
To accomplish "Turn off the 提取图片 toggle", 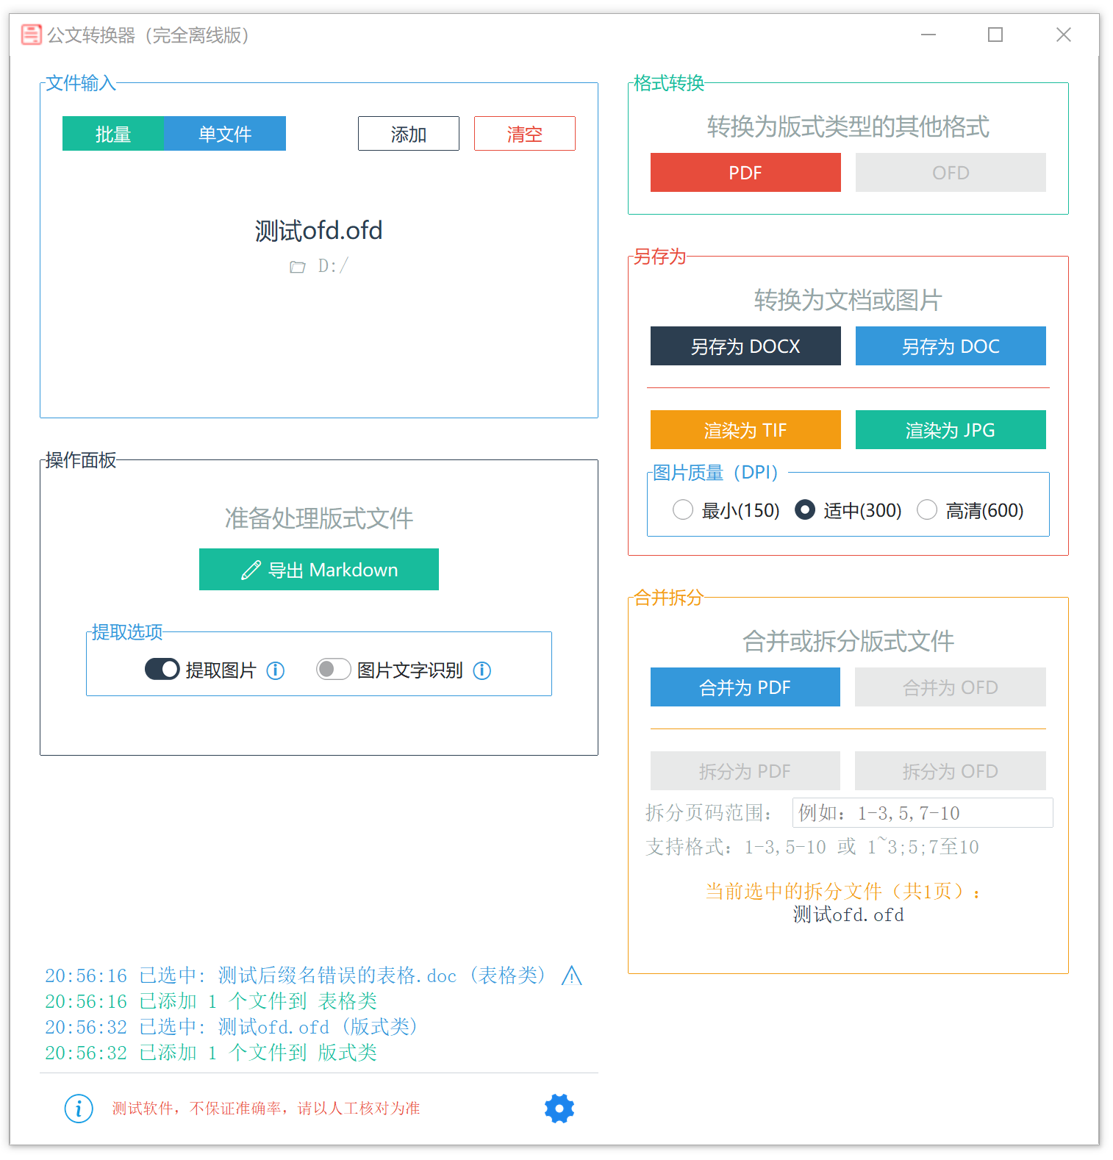I will 162,669.
